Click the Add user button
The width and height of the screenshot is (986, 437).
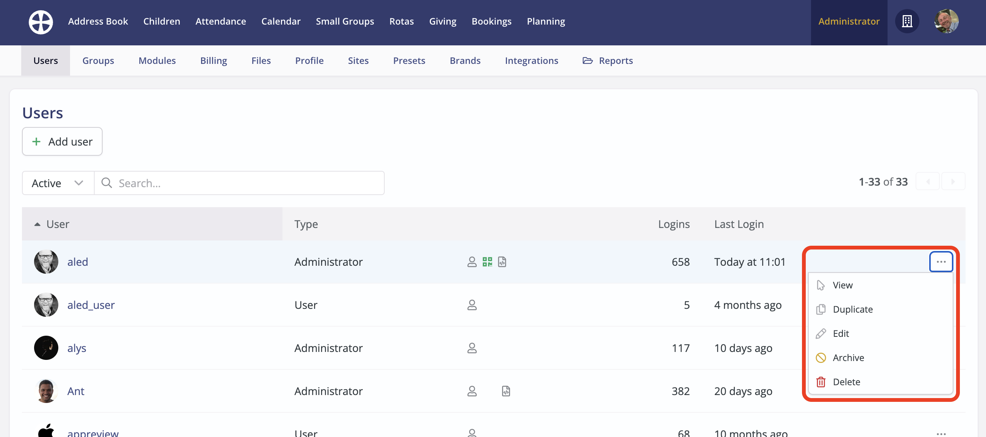[x=62, y=141]
